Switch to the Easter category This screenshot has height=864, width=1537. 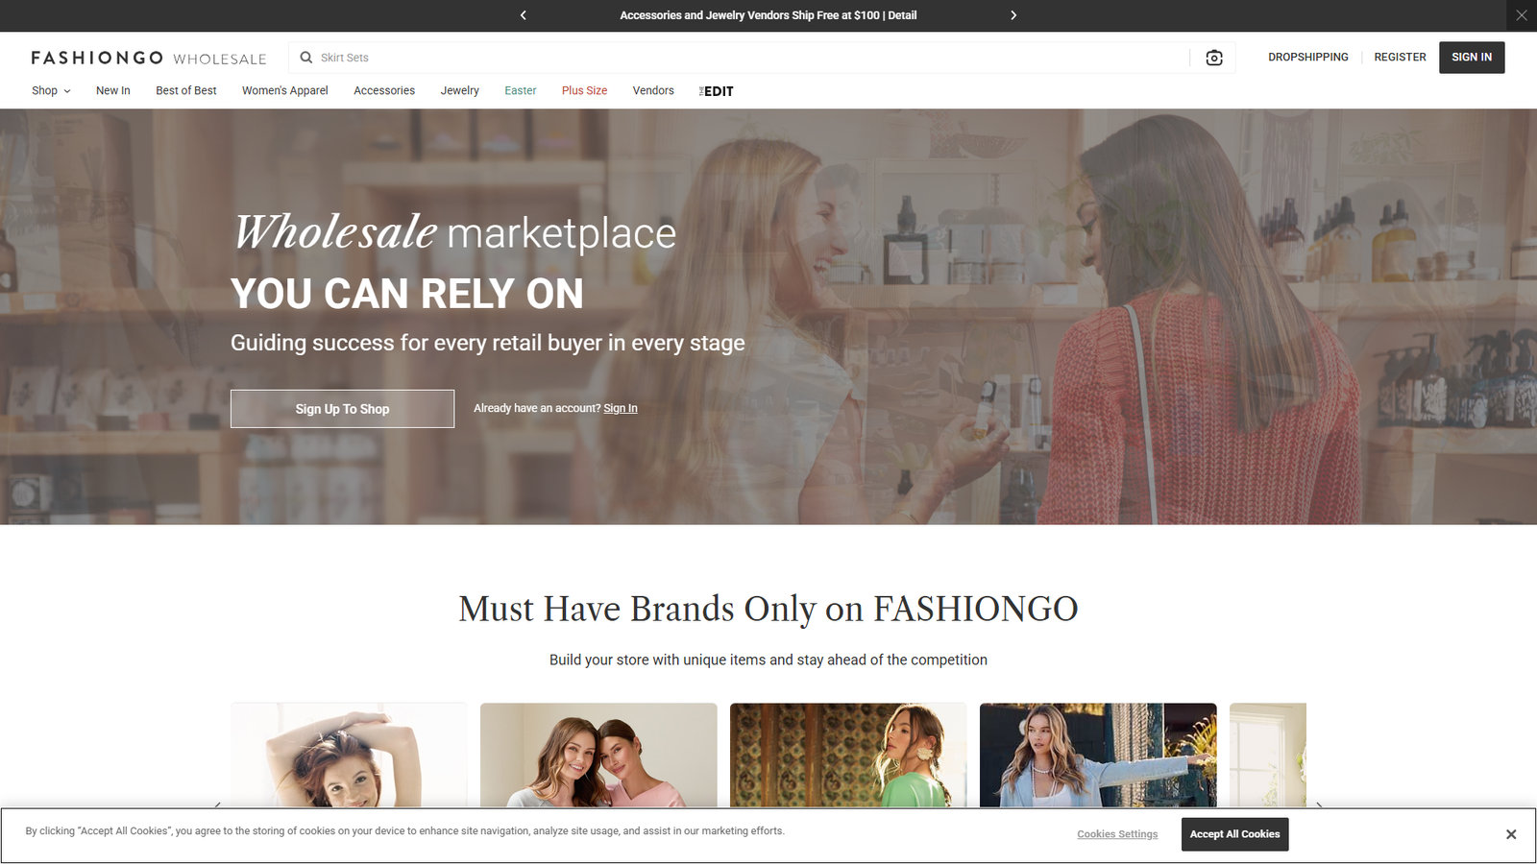tap(520, 90)
